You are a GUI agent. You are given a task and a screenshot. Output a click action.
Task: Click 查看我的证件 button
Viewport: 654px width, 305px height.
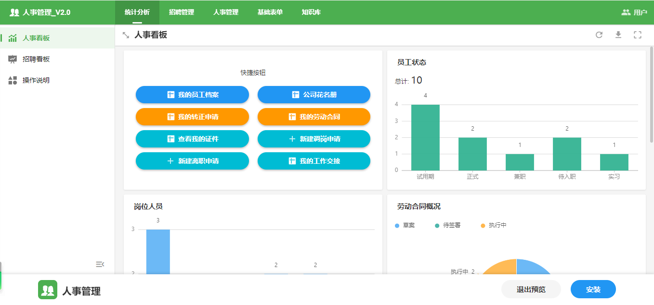pyautogui.click(x=192, y=139)
